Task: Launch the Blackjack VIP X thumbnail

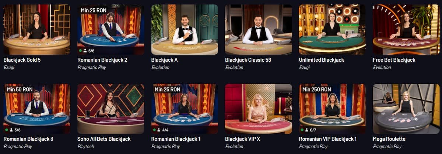Action: (258, 109)
